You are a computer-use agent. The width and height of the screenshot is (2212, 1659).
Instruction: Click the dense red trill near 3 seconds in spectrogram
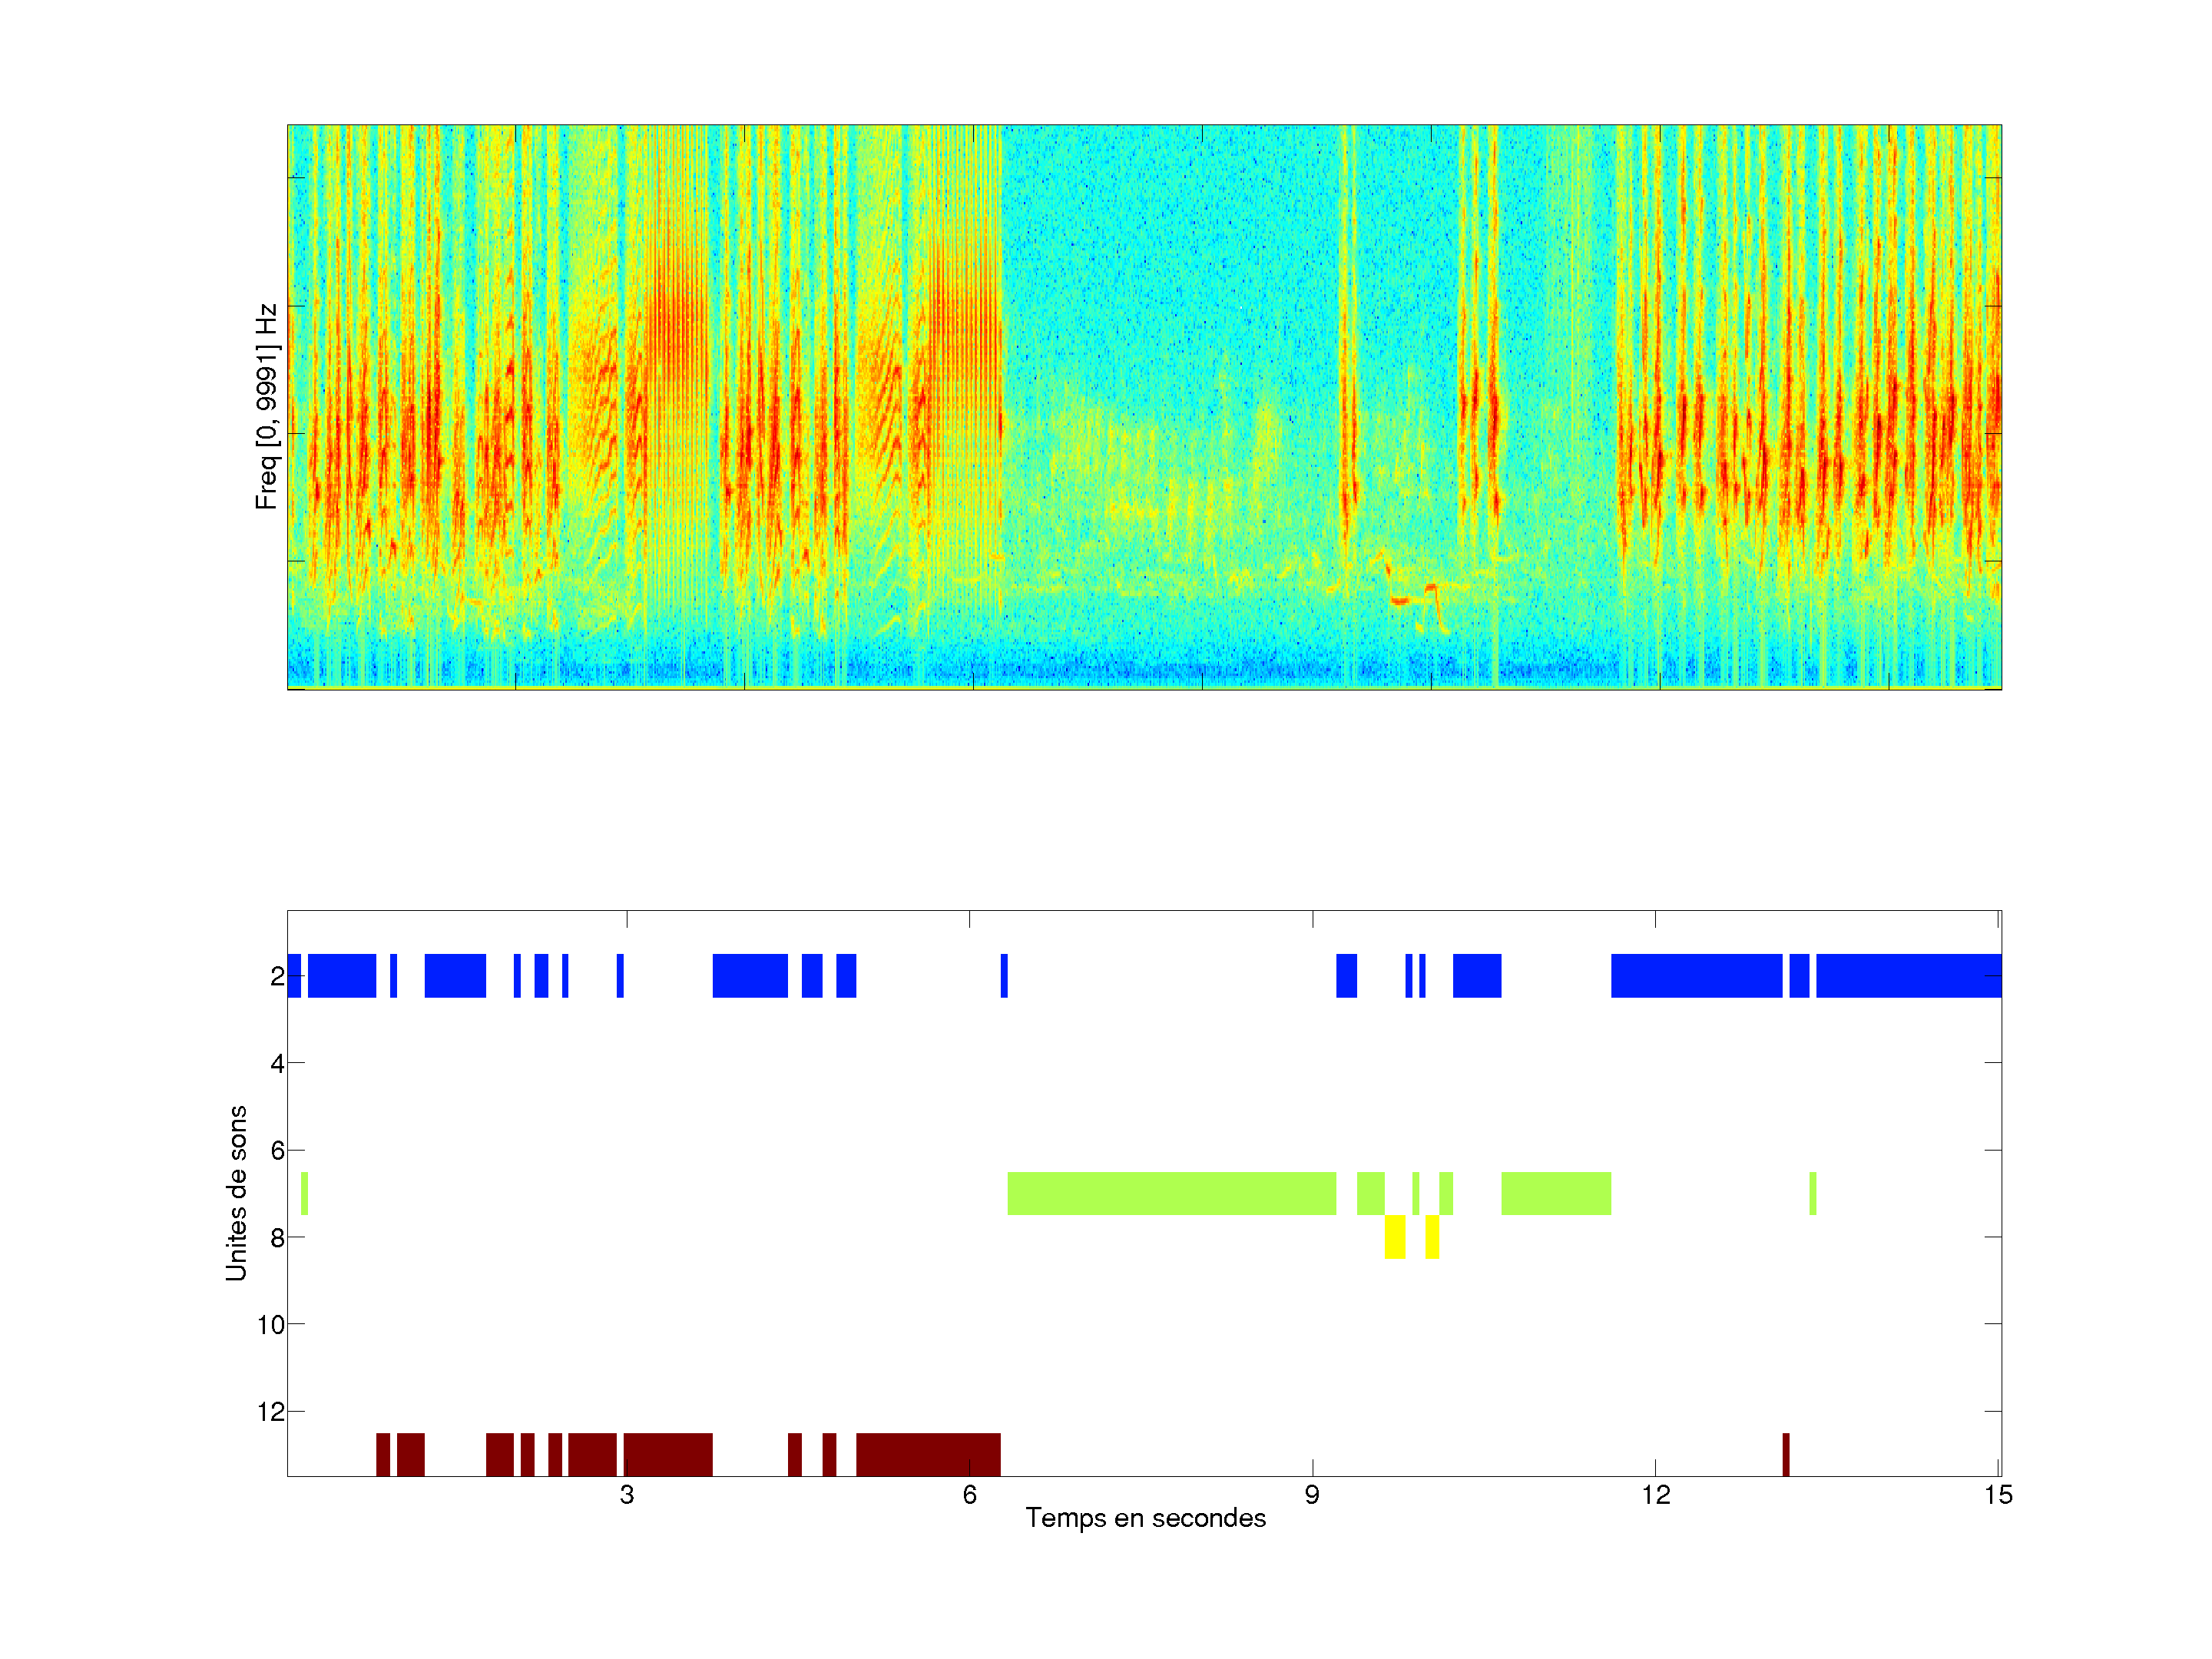coord(678,330)
